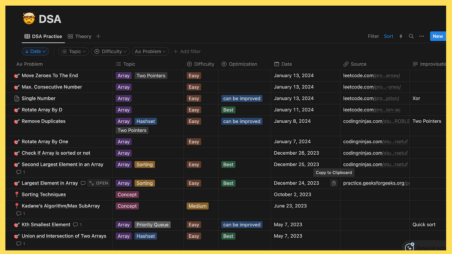Click the automations lightning bolt icon
This screenshot has height=254, width=452.
point(401,36)
